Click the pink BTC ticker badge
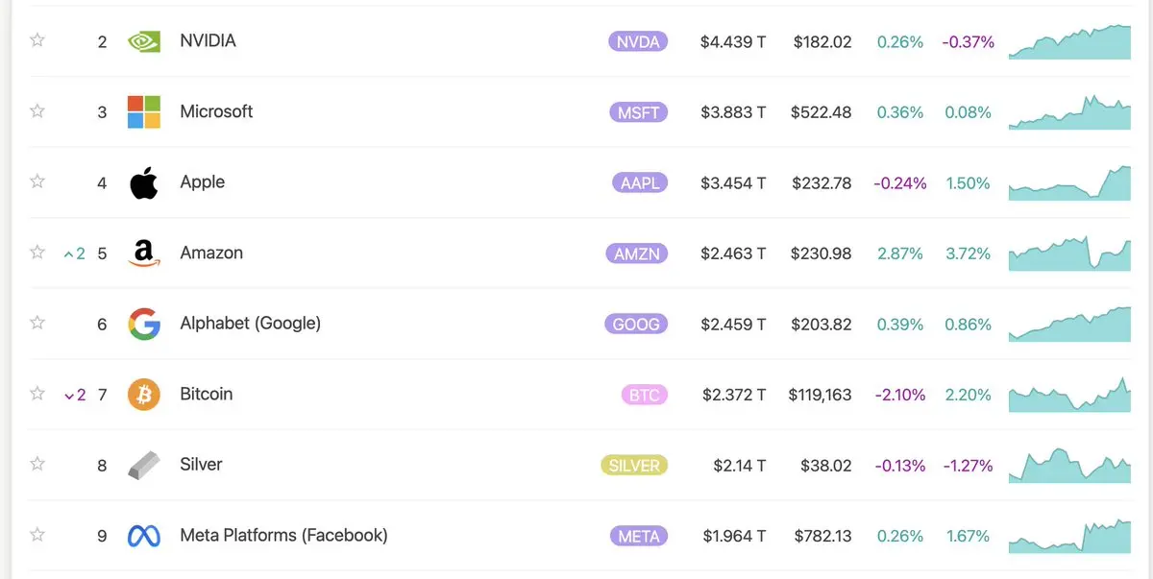Image resolution: width=1153 pixels, height=579 pixels. click(x=644, y=395)
